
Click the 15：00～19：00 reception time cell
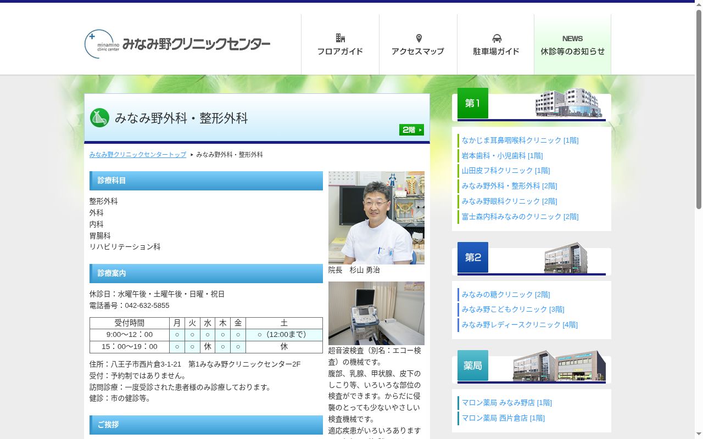click(130, 347)
